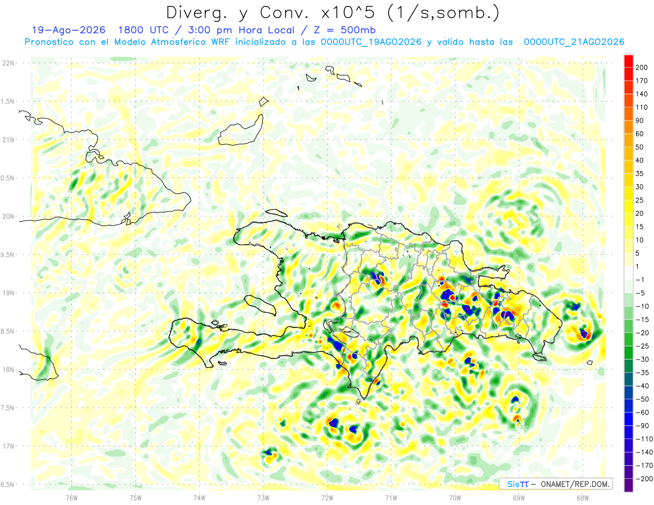This screenshot has width=654, height=505.
Task: Click the '22N' latitude label
Action: tap(8, 63)
